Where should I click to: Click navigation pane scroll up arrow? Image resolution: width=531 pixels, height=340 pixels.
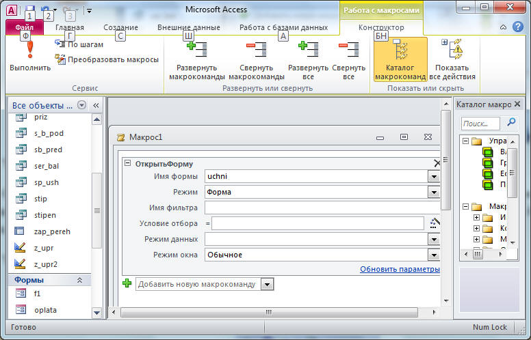coord(97,119)
